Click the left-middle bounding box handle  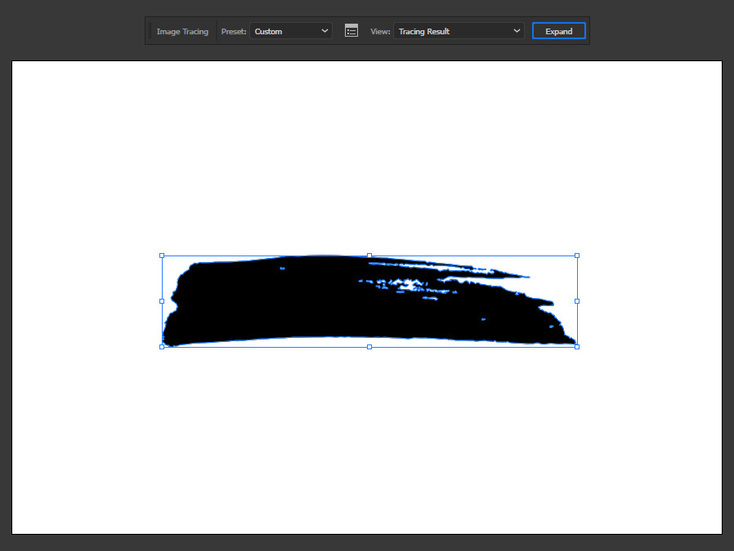[x=162, y=301]
